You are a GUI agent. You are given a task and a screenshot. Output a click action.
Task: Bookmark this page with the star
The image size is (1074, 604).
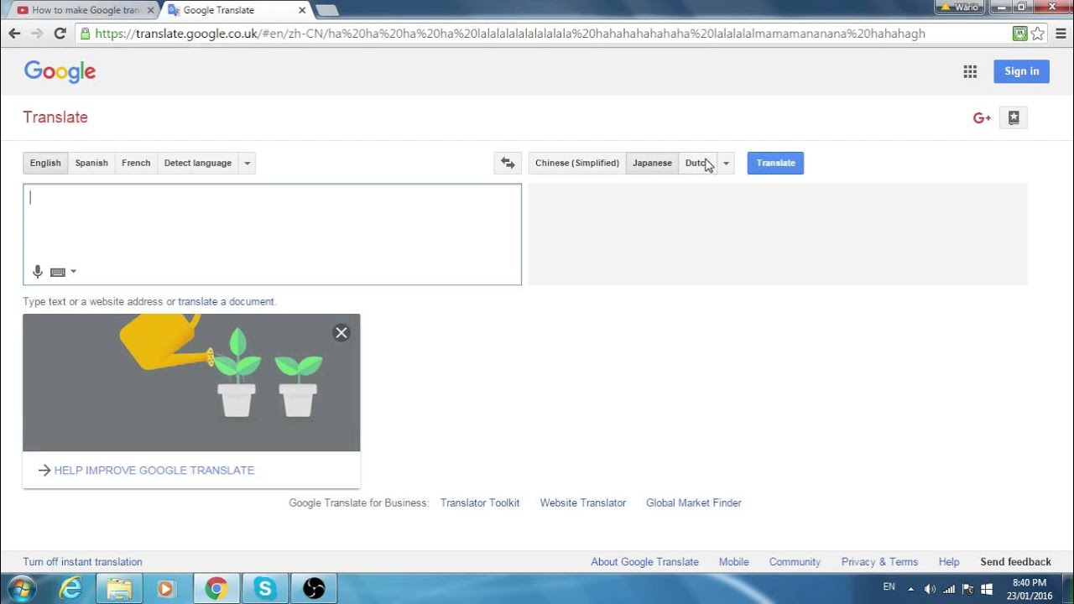pyautogui.click(x=1038, y=34)
